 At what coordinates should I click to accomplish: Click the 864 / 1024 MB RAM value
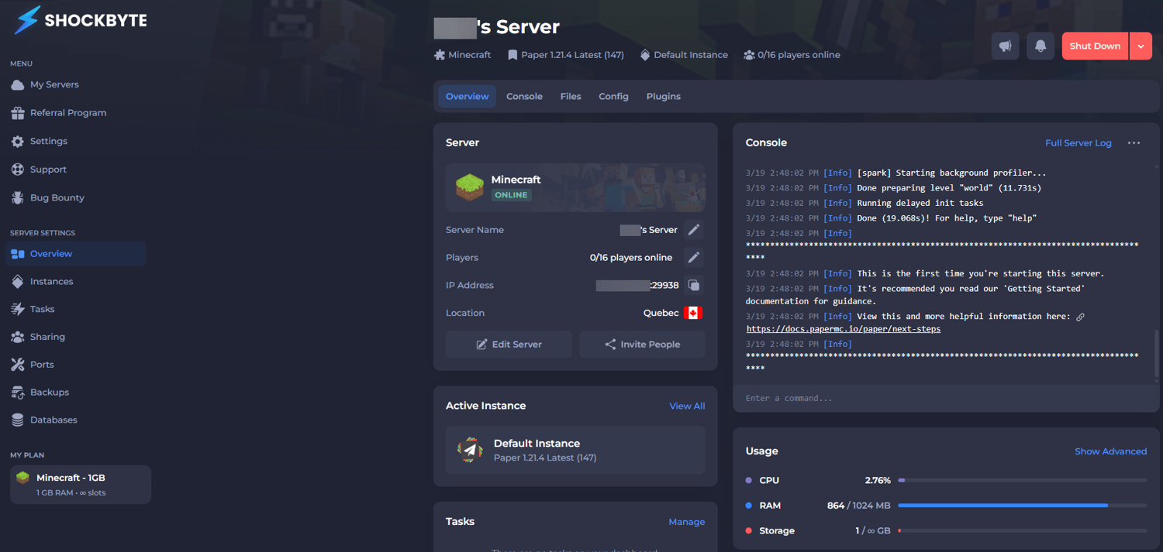click(859, 506)
